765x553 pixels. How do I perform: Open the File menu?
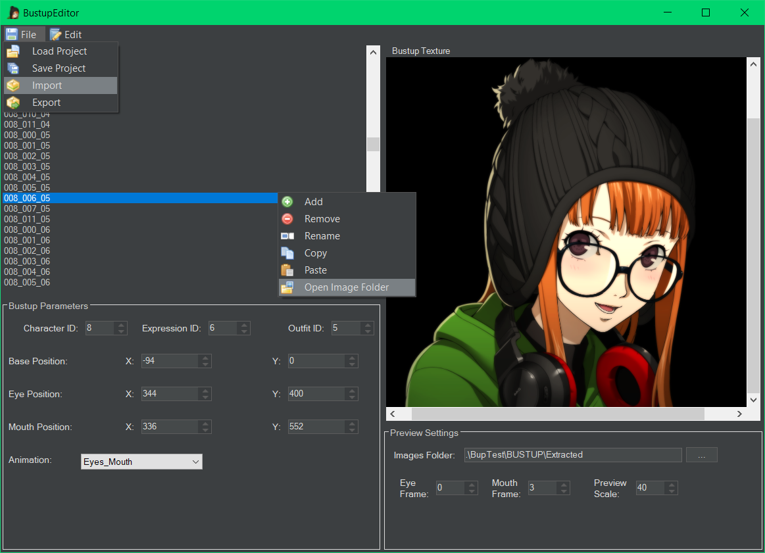[24, 35]
